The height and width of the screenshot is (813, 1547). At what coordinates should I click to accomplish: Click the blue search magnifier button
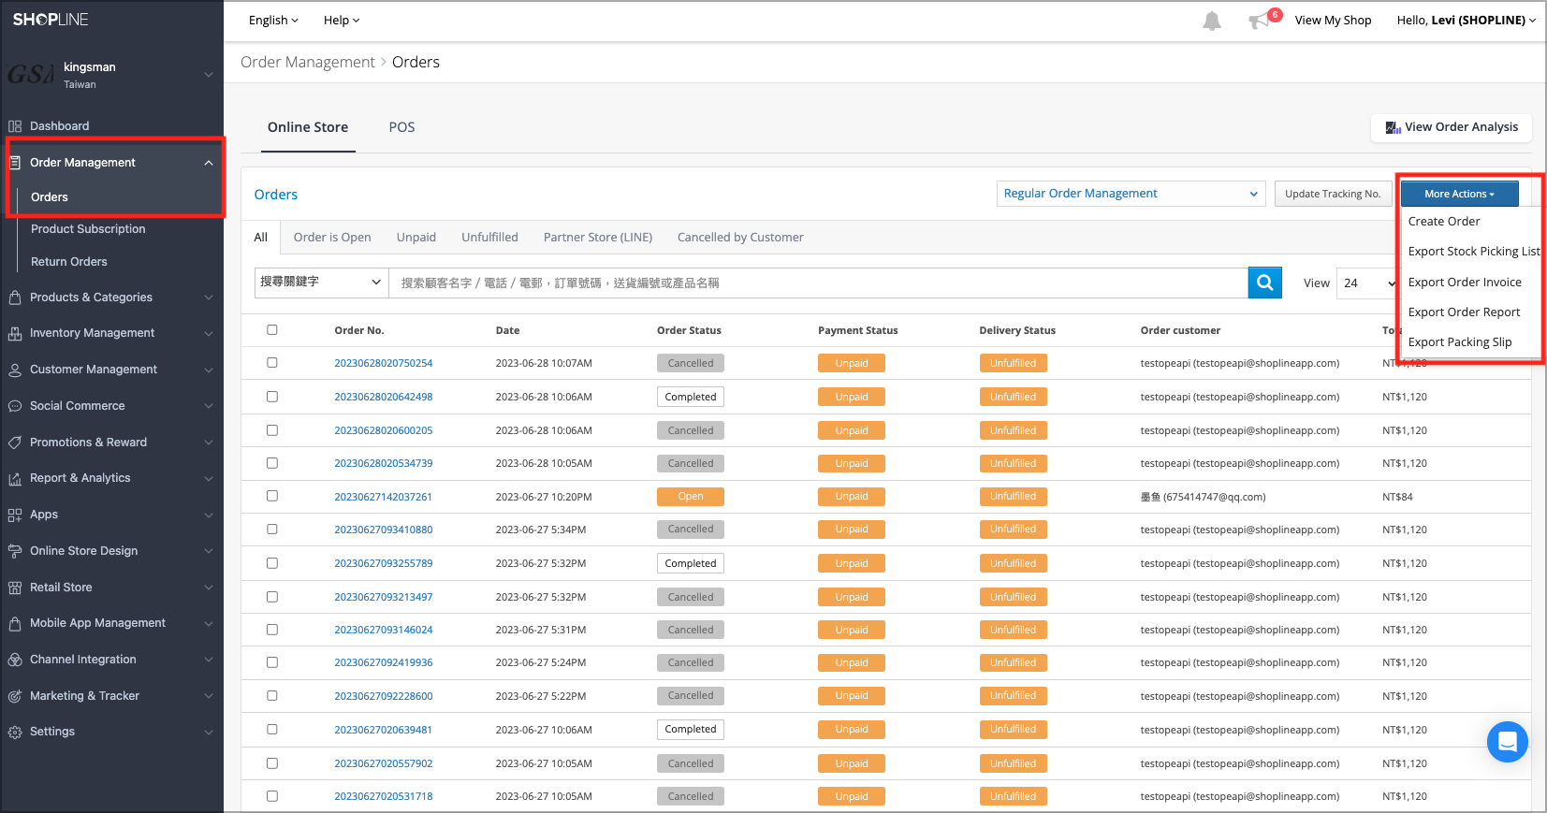1264,283
